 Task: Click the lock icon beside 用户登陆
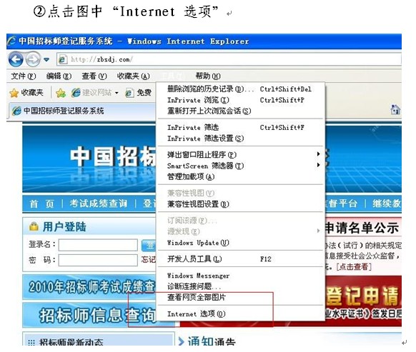pyautogui.click(x=34, y=226)
